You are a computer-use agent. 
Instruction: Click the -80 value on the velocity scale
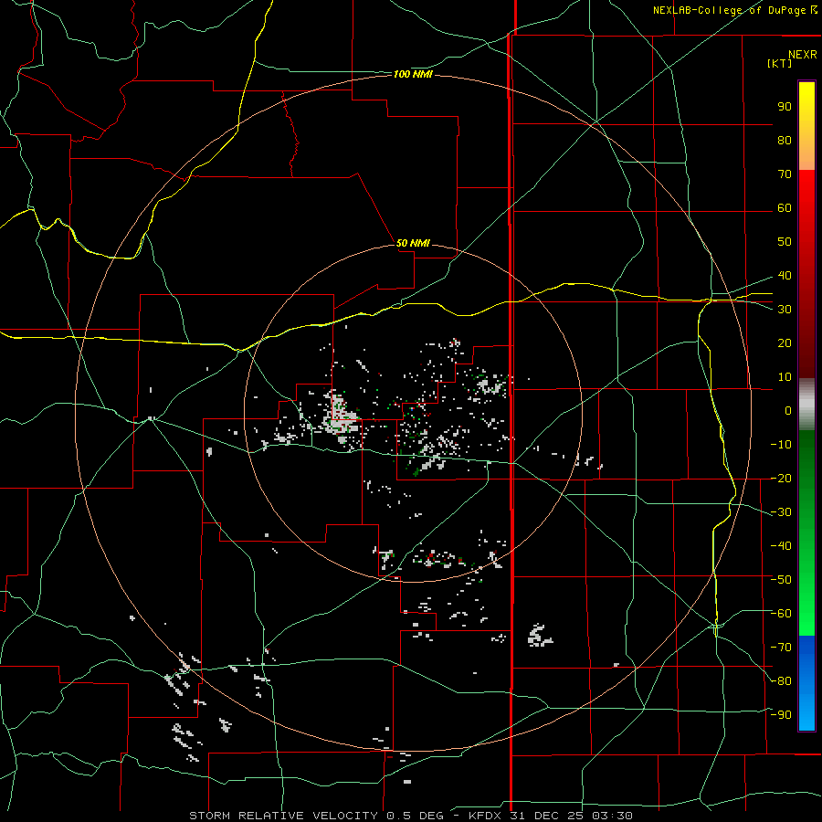point(781,681)
